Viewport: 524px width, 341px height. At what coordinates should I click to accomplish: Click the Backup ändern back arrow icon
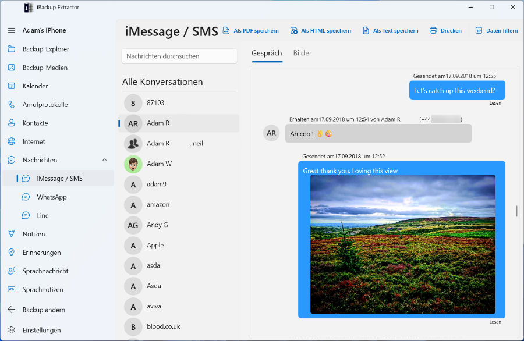click(x=12, y=310)
